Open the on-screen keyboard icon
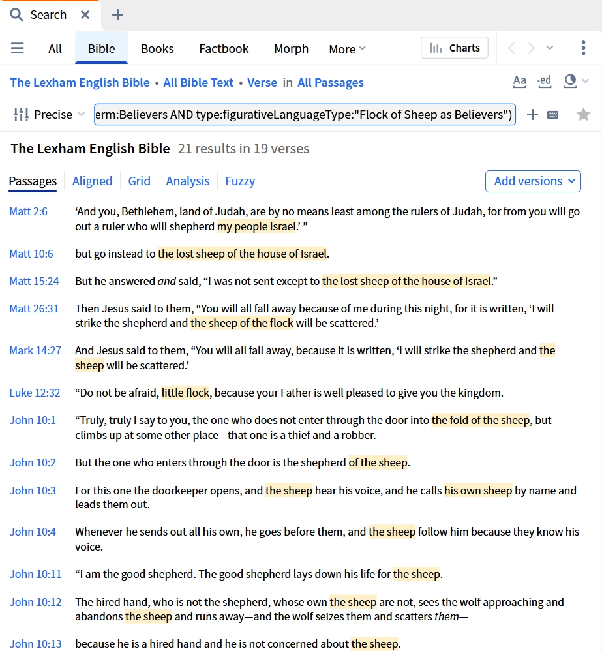The width and height of the screenshot is (602, 651). 552,115
